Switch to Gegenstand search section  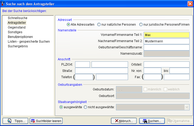[17, 27]
